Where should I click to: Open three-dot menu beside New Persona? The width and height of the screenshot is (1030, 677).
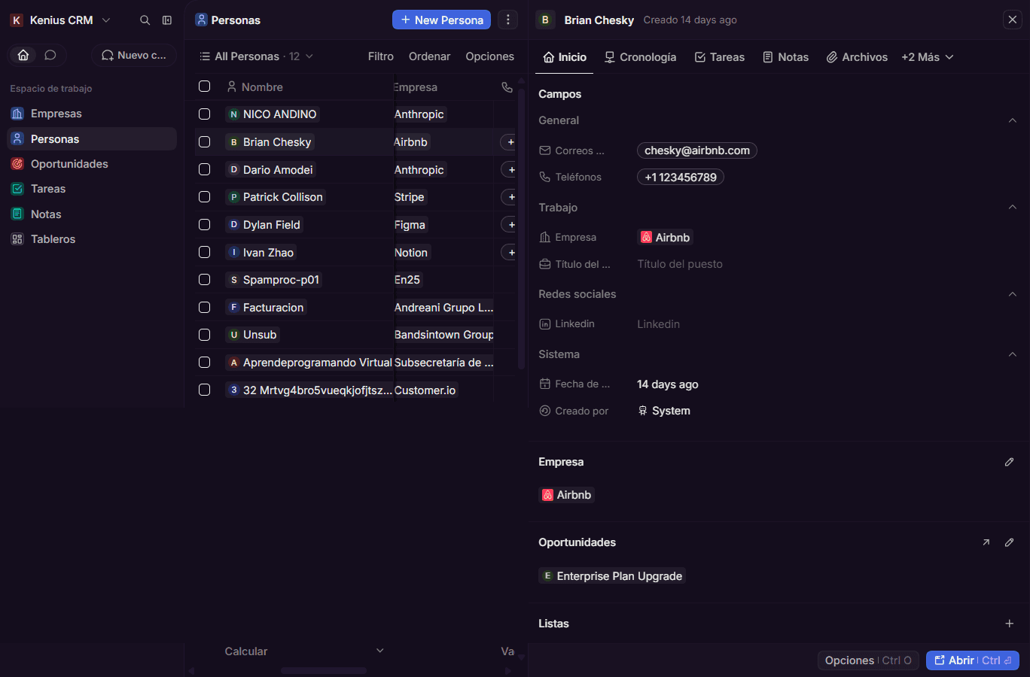(x=508, y=20)
